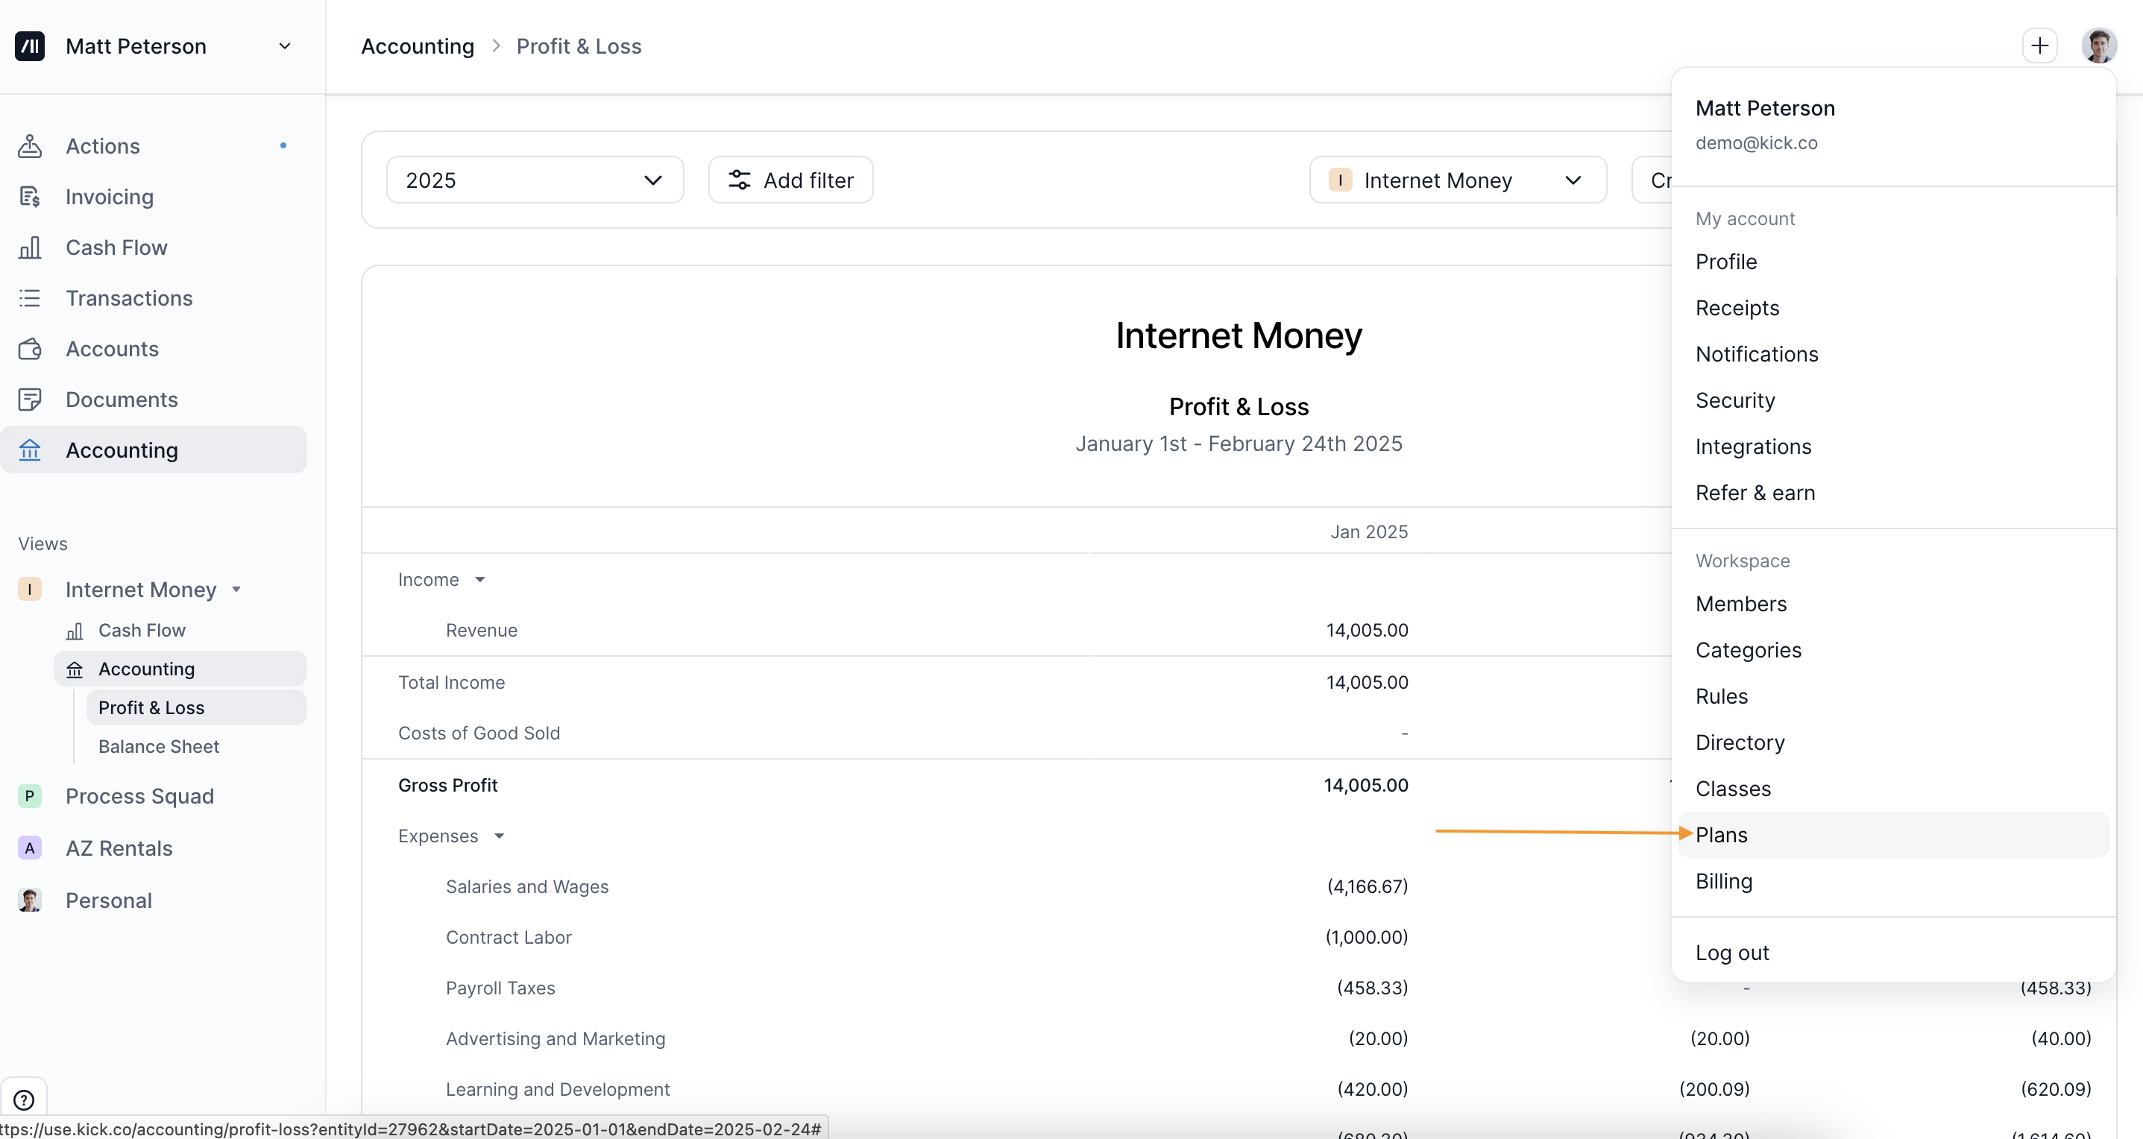This screenshot has width=2143, height=1139.
Task: Collapse the Income section arrow
Action: (x=480, y=579)
